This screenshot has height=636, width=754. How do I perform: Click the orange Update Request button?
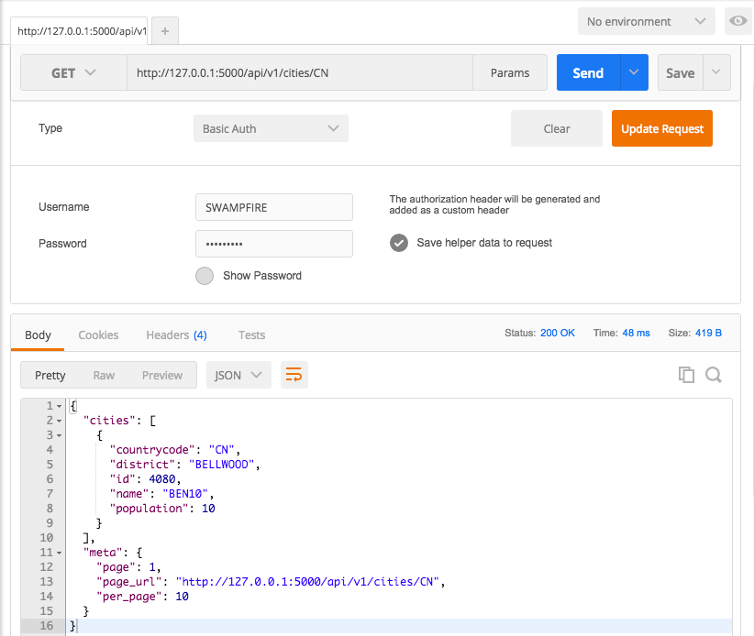[x=661, y=128]
